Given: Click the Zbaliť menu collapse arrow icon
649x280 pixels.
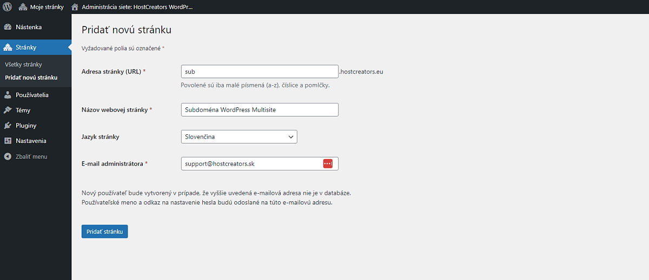Looking at the screenshot, I should click(8, 156).
